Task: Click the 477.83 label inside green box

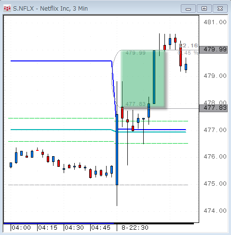Action: pyautogui.click(x=136, y=104)
